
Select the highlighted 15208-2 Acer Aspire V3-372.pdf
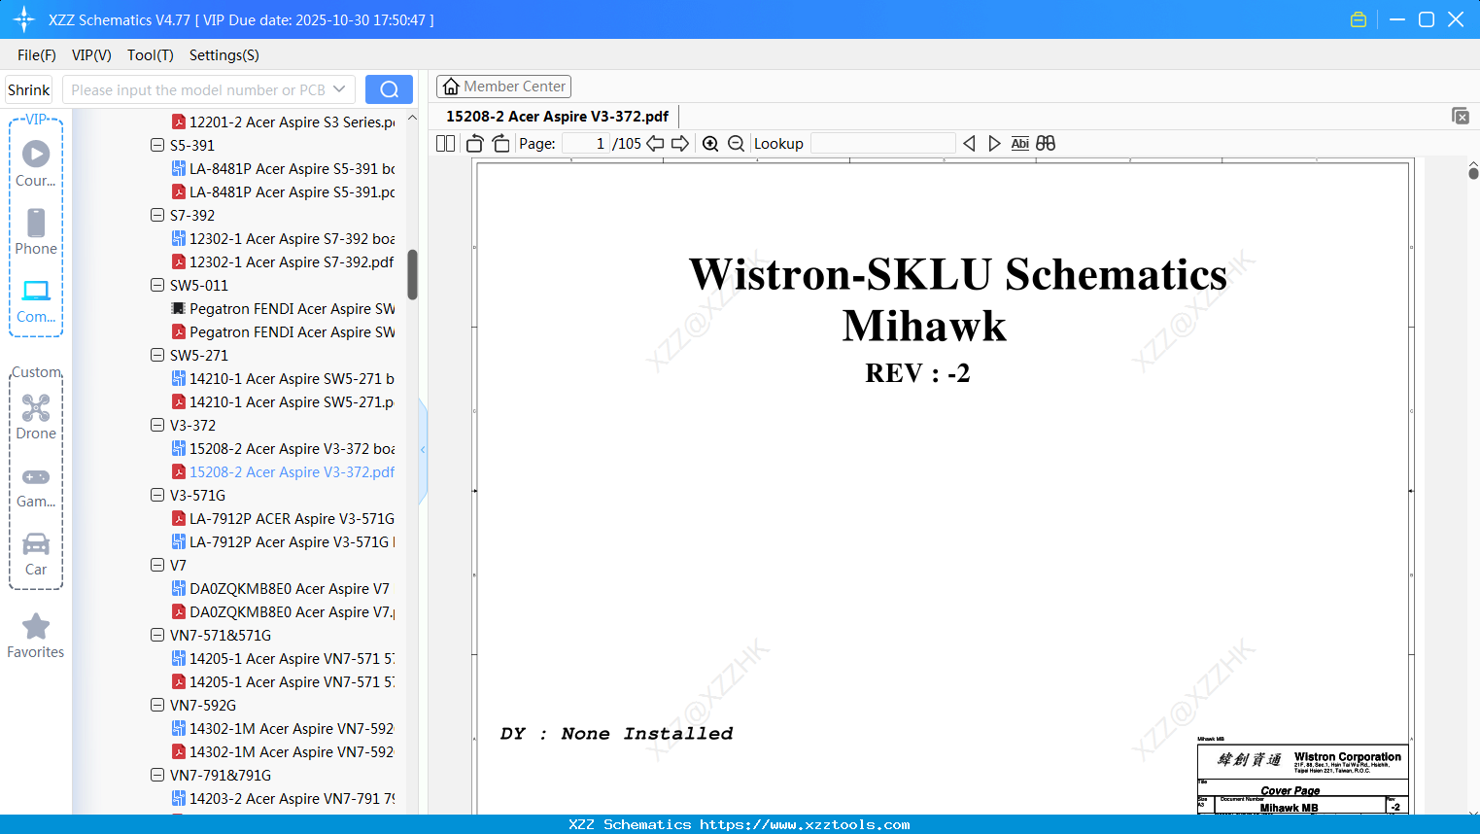tap(284, 471)
